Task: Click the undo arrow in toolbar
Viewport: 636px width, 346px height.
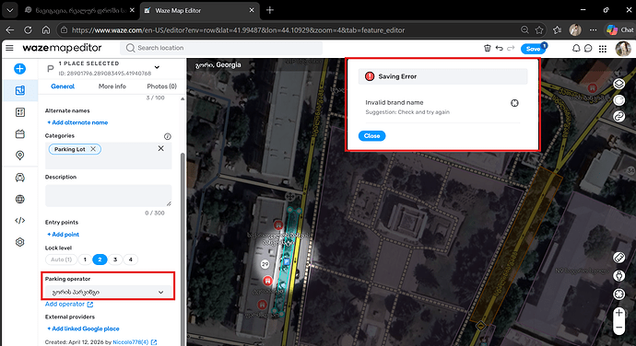Action: 499,48
